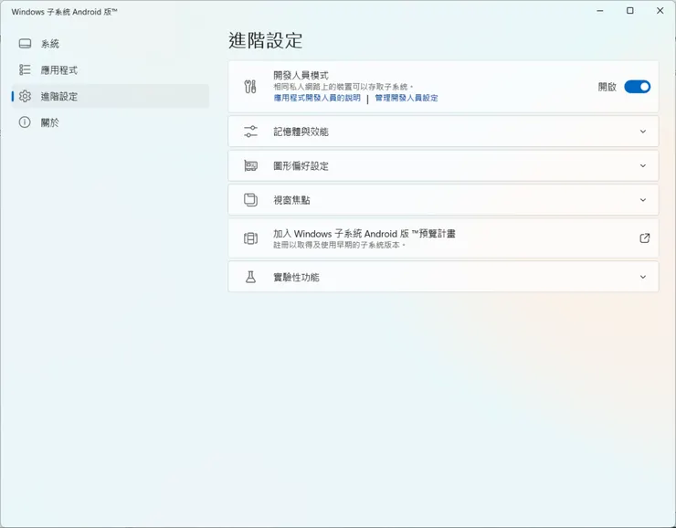
Task: Click the 開發人員模式 heading text
Action: coord(301,76)
